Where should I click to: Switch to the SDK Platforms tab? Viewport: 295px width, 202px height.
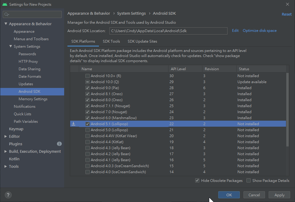tap(83, 41)
